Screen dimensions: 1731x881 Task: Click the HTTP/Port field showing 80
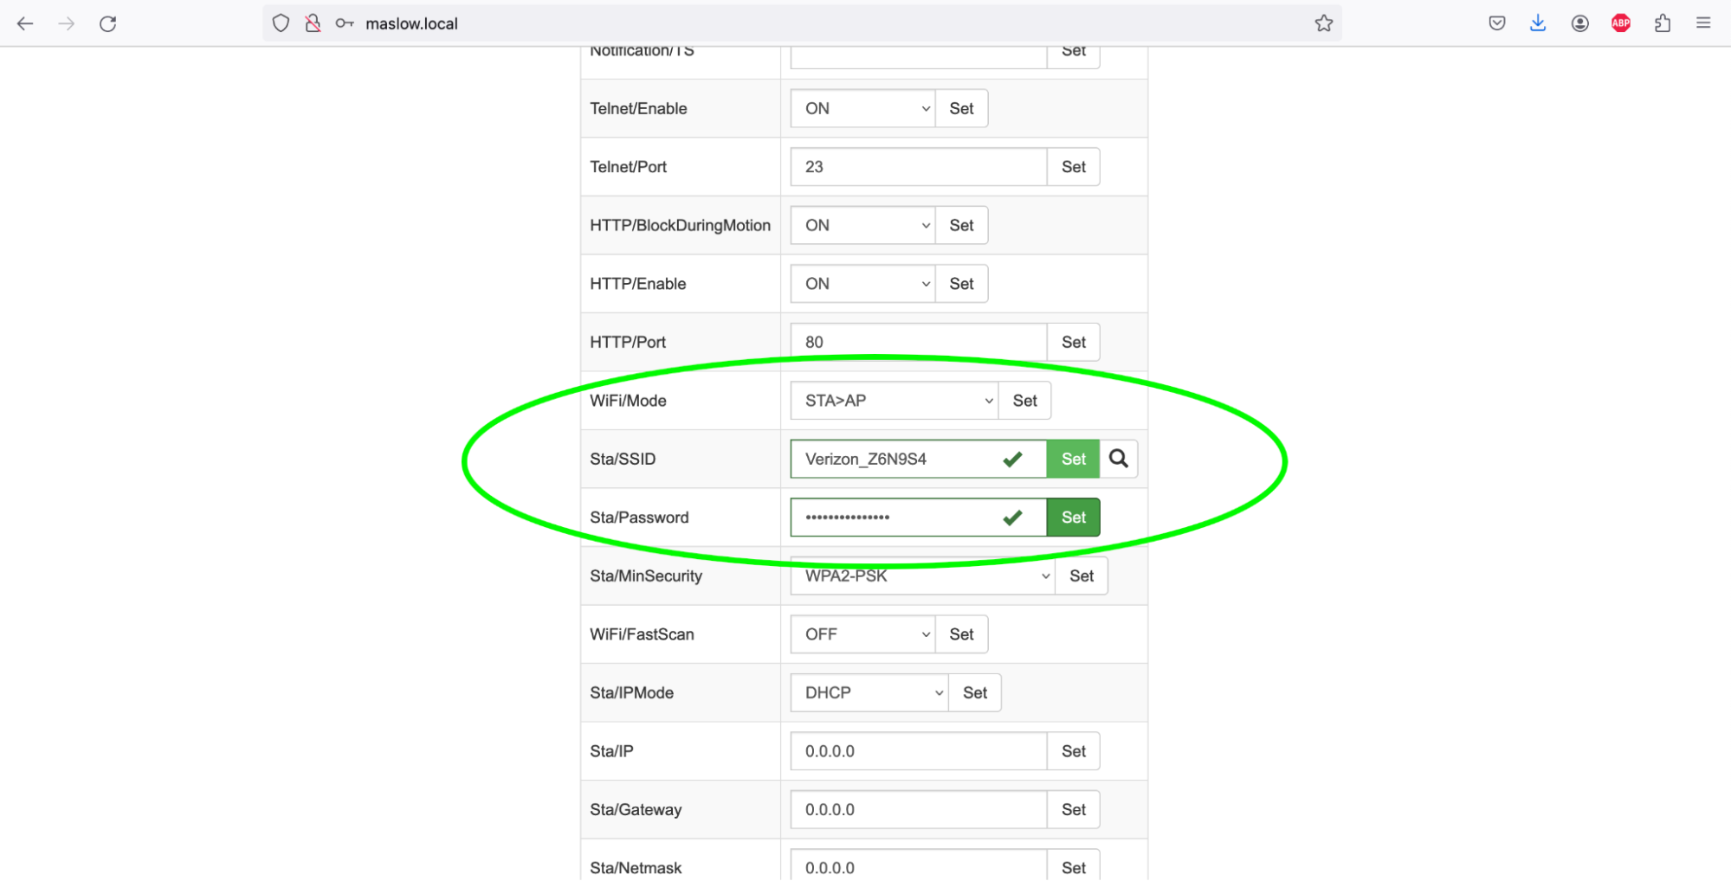(x=919, y=342)
